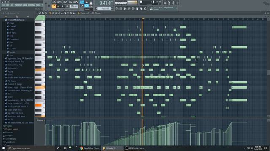
Task: Open the Pattern 1 selector dropdown
Action: 104,8
